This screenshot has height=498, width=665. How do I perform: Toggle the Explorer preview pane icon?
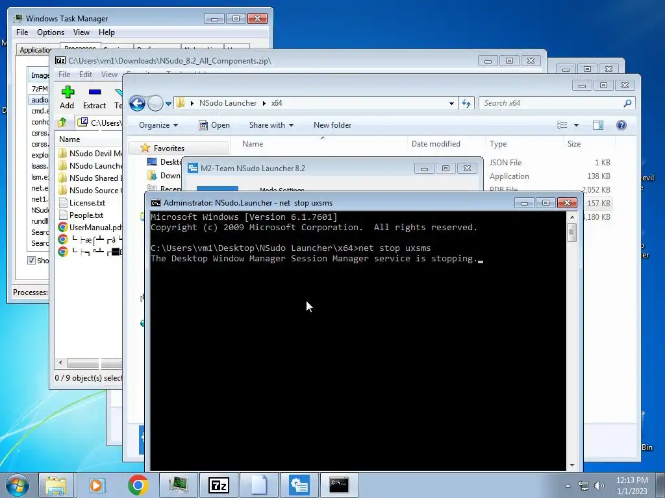[598, 125]
